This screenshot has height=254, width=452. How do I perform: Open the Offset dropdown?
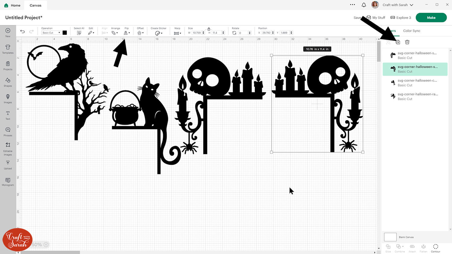click(x=140, y=33)
